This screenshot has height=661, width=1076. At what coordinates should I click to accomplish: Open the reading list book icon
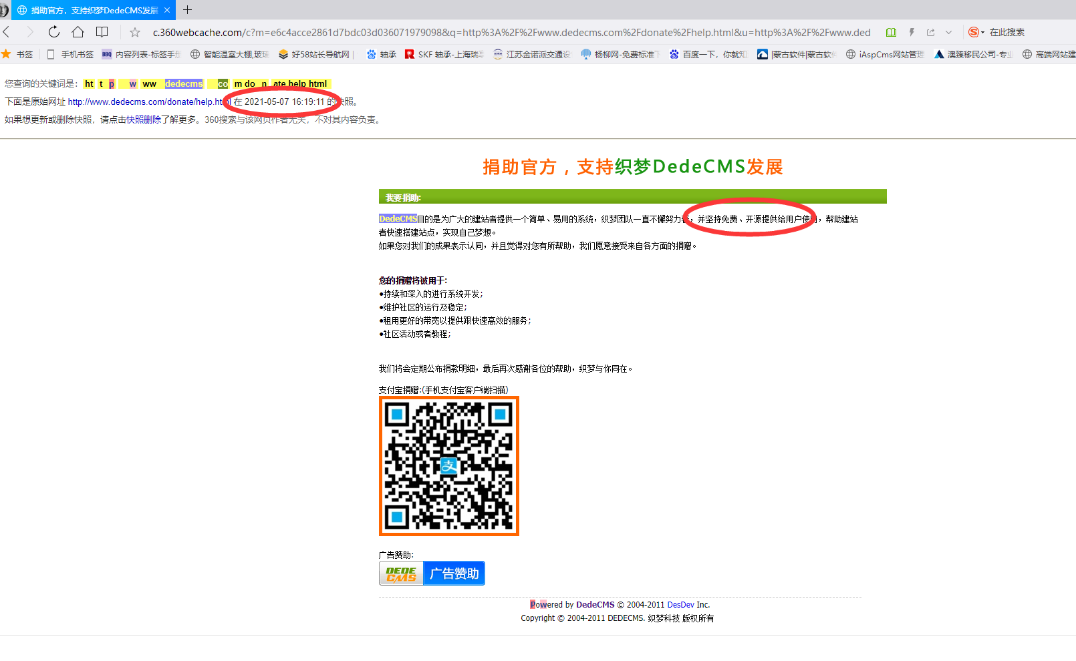pos(102,32)
